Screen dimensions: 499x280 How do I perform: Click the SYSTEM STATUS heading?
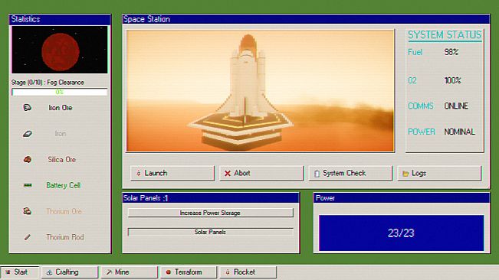pyautogui.click(x=445, y=34)
